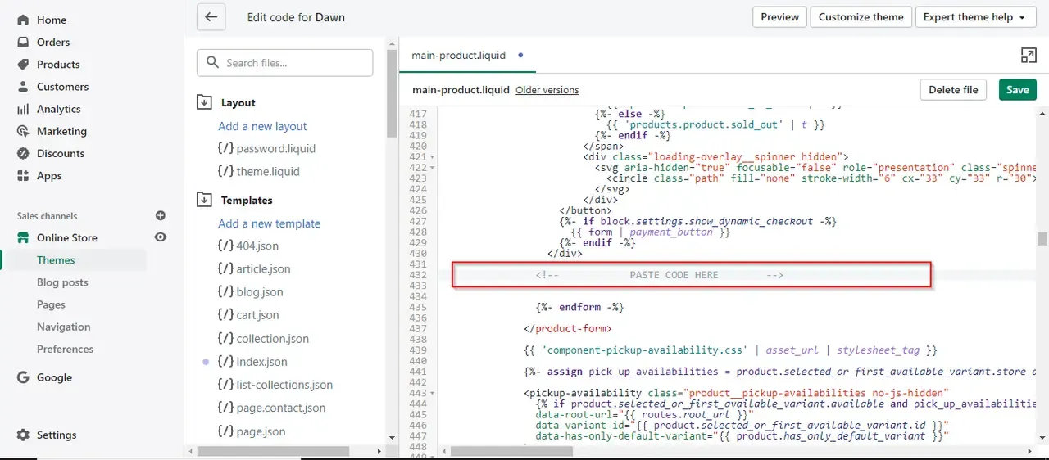
Task: Place cursor on PASTE CODE HERE comment
Action: click(x=660, y=275)
